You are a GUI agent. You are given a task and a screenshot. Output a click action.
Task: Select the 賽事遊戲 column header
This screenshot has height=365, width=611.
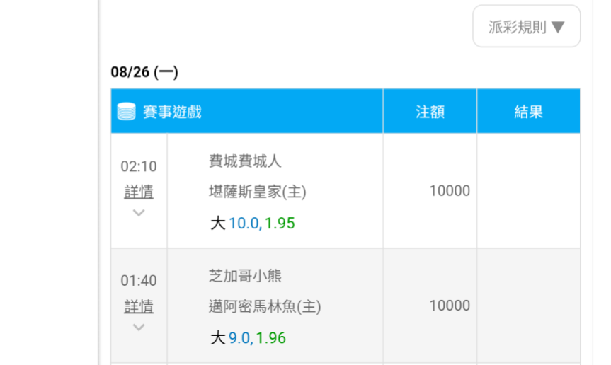[172, 112]
